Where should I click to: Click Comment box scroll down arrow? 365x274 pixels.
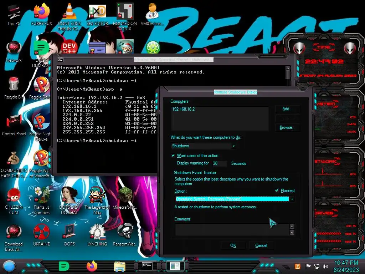(x=292, y=233)
